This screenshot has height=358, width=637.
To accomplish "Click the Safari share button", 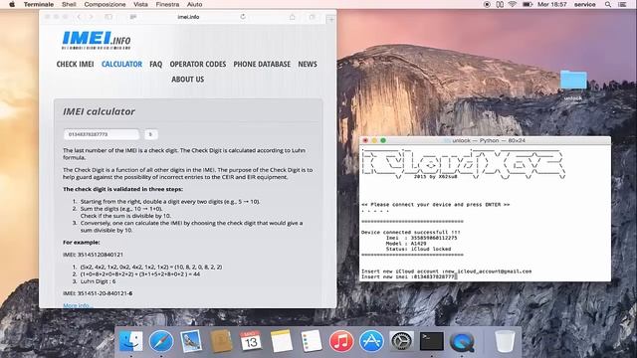I will click(x=292, y=17).
